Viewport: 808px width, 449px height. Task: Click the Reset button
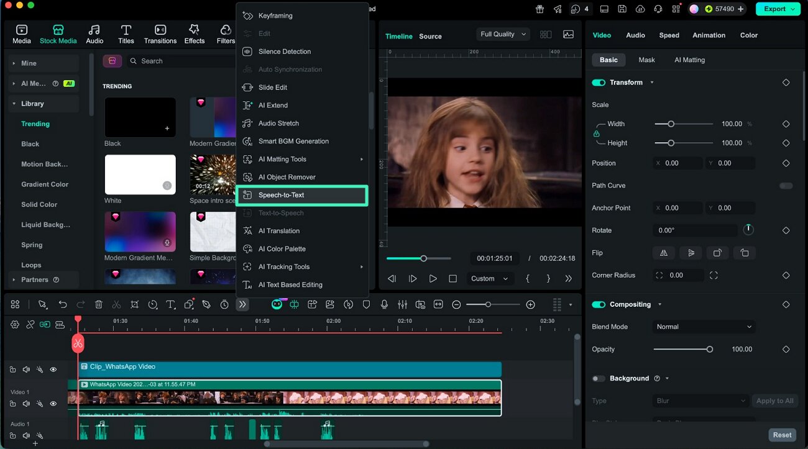click(782, 435)
